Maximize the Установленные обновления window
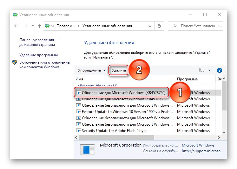The width and height of the screenshot is (237, 169). 205,15
